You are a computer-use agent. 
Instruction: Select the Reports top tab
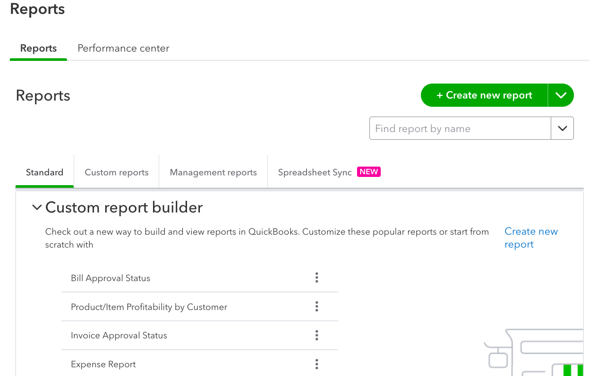pyautogui.click(x=38, y=48)
